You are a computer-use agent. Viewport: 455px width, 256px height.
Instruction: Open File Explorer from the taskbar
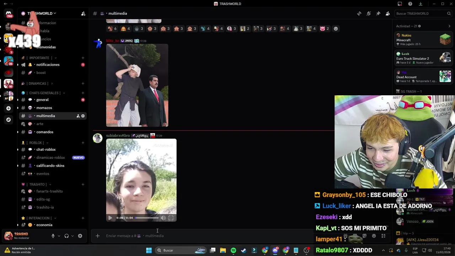point(223,250)
